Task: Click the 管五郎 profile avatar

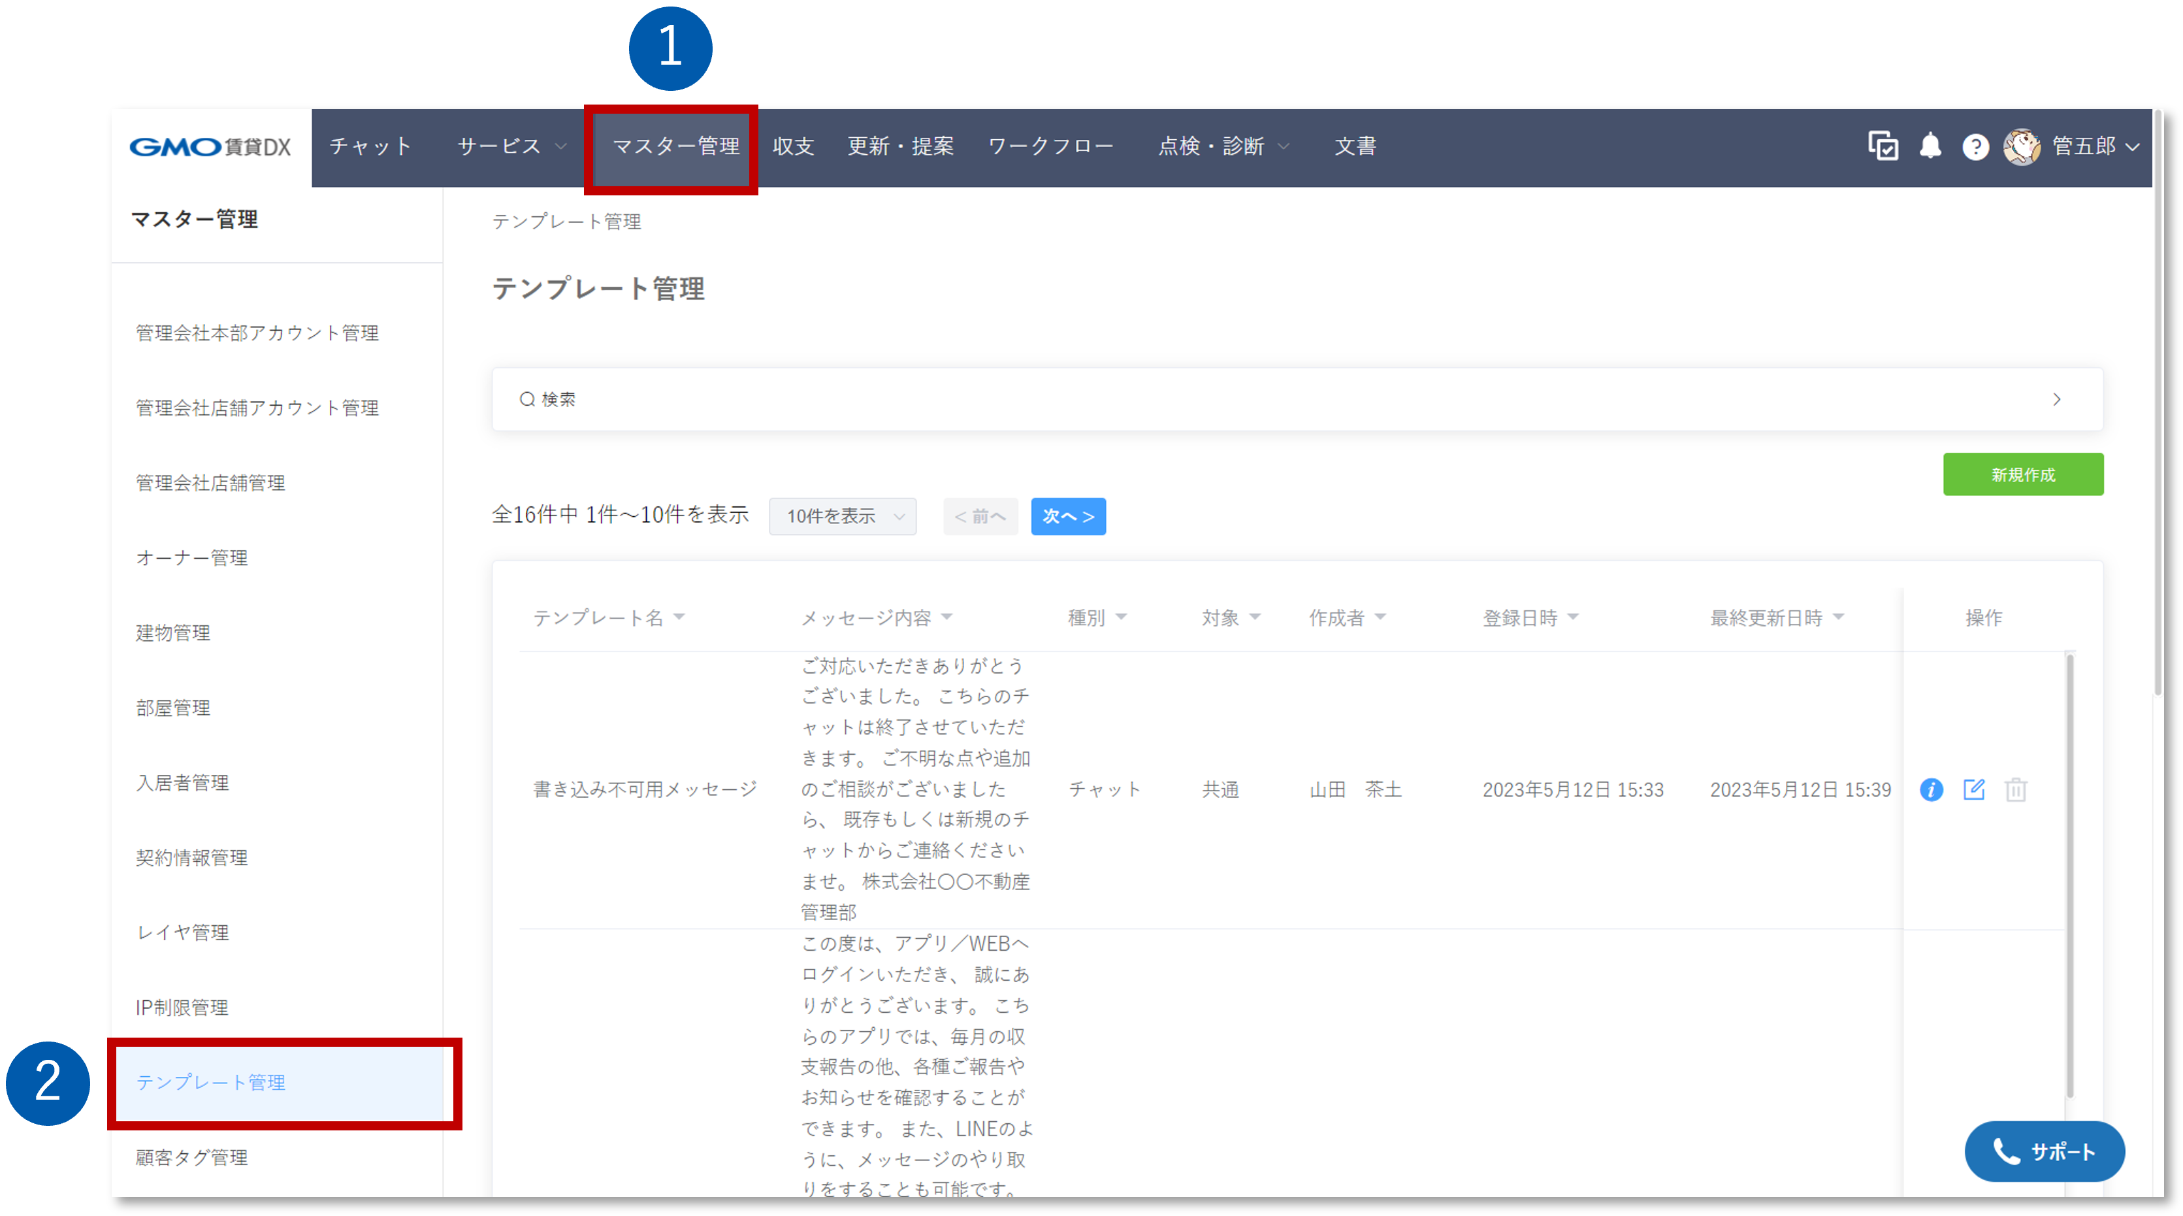Action: [2022, 147]
